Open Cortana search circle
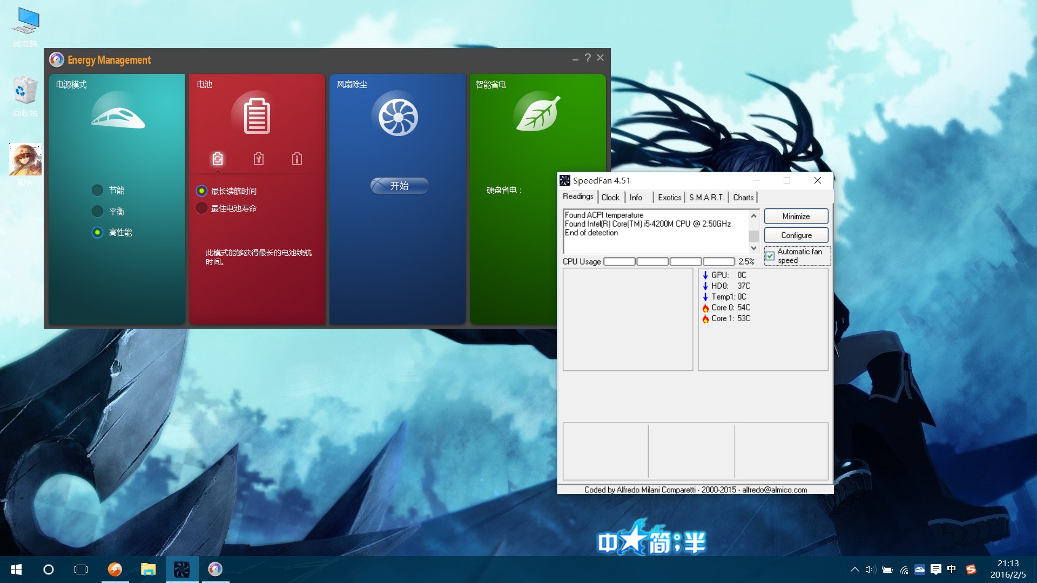Image resolution: width=1037 pixels, height=583 pixels. point(49,570)
